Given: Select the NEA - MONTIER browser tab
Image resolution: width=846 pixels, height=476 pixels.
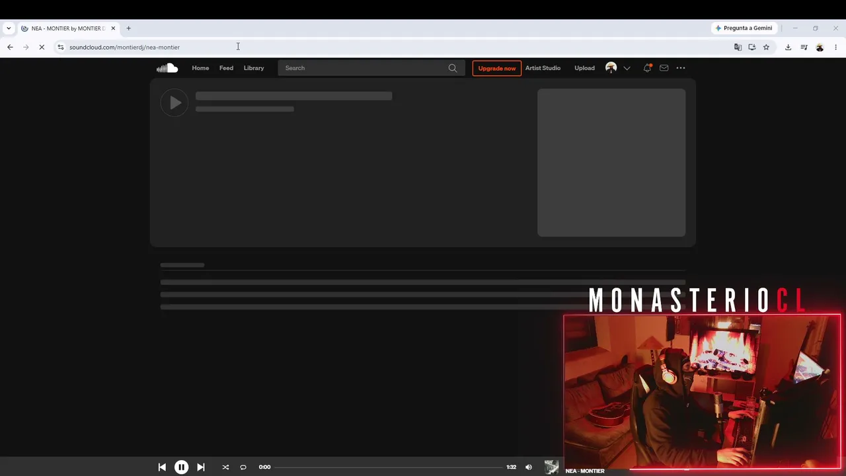Looking at the screenshot, I should click(68, 28).
